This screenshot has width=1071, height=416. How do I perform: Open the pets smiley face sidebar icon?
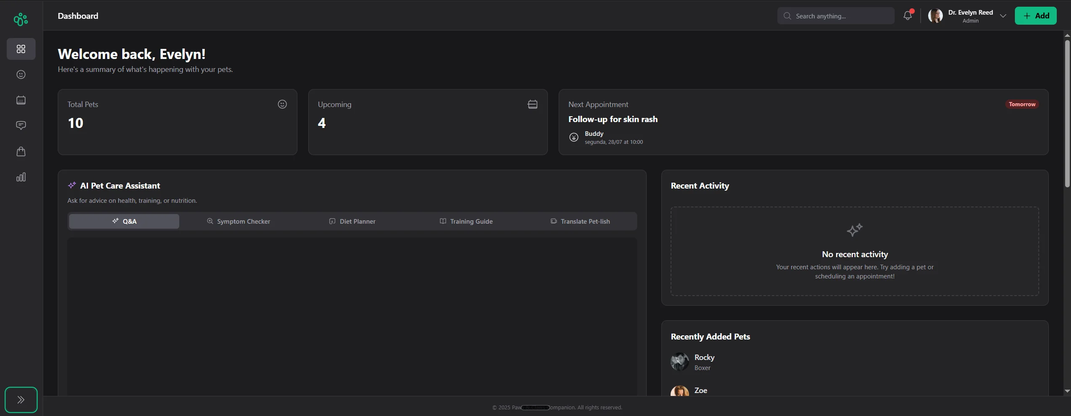pos(21,74)
